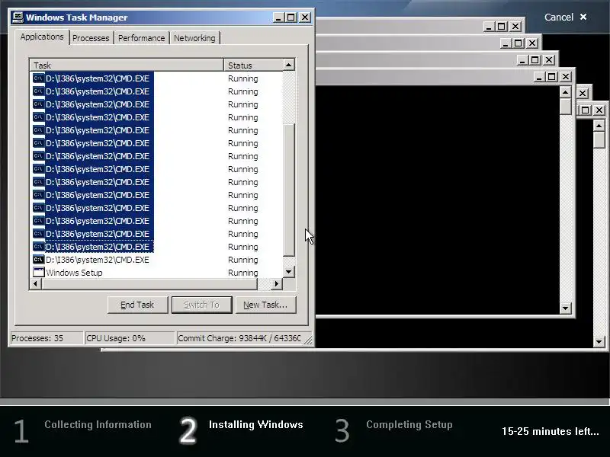The height and width of the screenshot is (457, 610).
Task: Click the CMD.EXE row with dotted focus outline
Action: pos(156,247)
